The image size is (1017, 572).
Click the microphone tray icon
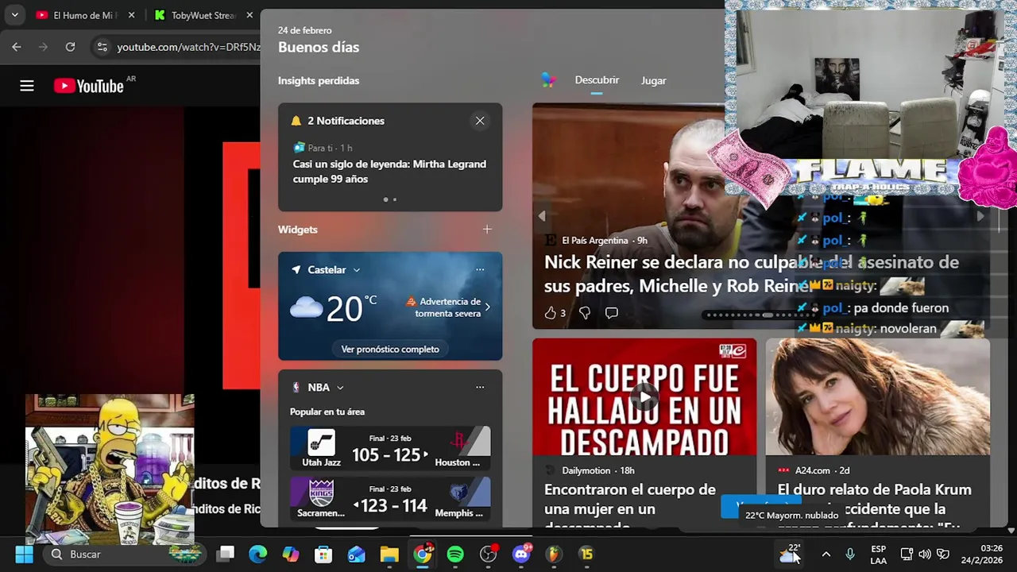(850, 554)
